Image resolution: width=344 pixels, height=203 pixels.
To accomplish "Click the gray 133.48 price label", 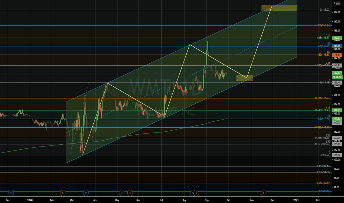I will pyautogui.click(x=337, y=83).
